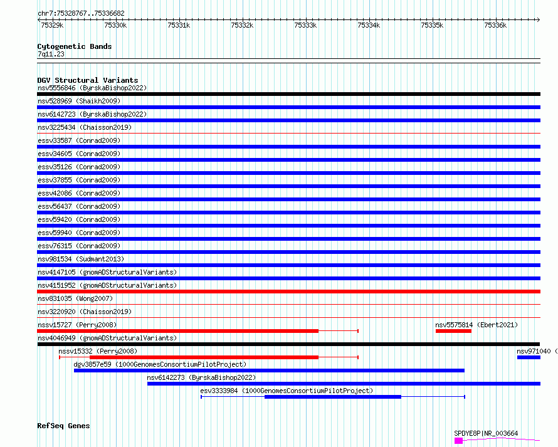The image size is (558, 447).
Task: Click the blue bar under nsv971040
Action: coord(529,357)
